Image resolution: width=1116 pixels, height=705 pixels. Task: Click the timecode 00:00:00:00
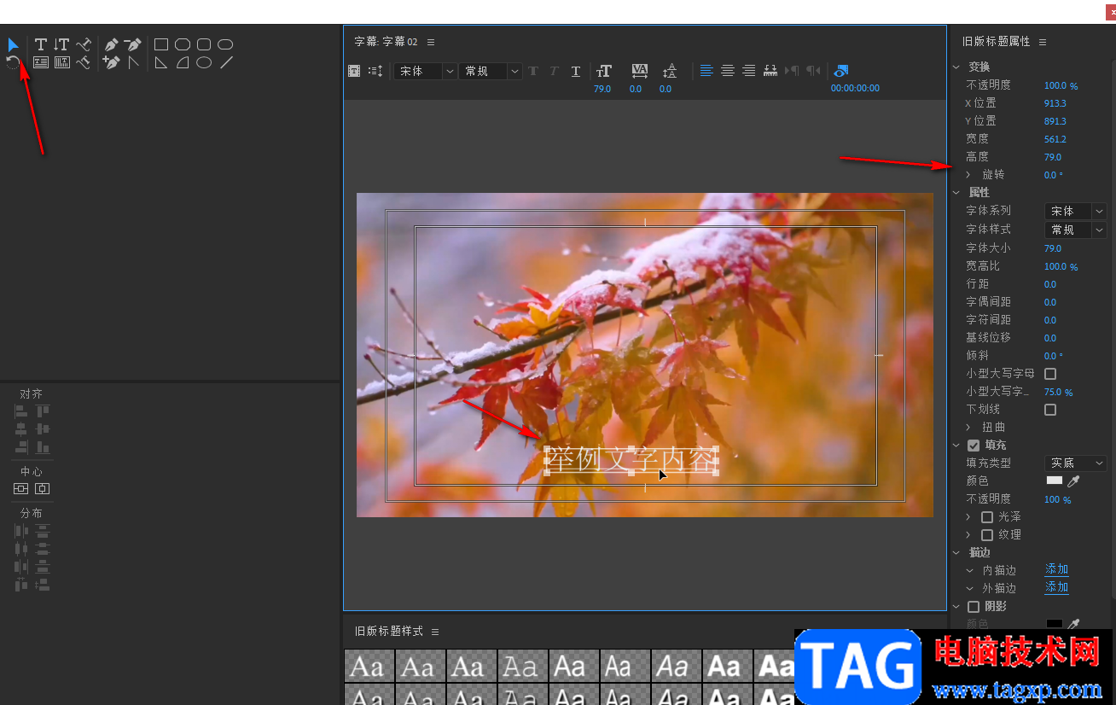click(x=855, y=88)
